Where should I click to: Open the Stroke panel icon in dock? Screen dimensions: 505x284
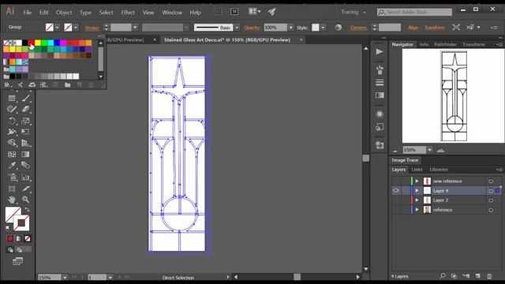[380, 83]
